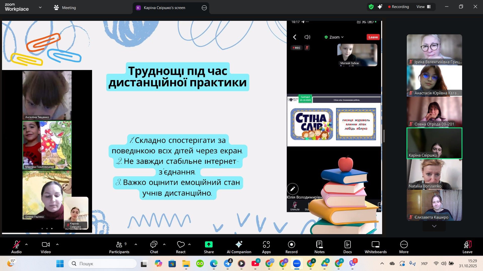Open the Participants panel
Screen dimensions: 483x271
(x=119, y=247)
